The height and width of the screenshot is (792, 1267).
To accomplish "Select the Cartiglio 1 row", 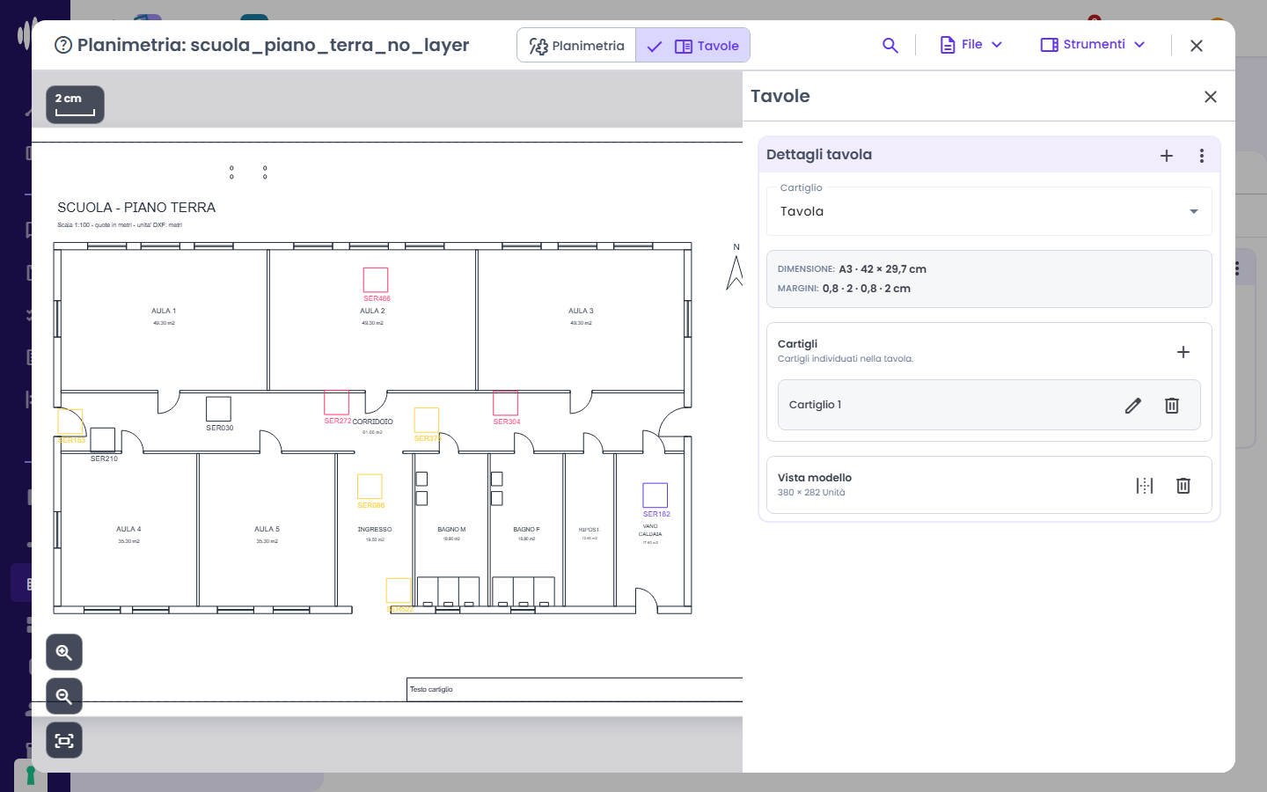I will 989,405.
